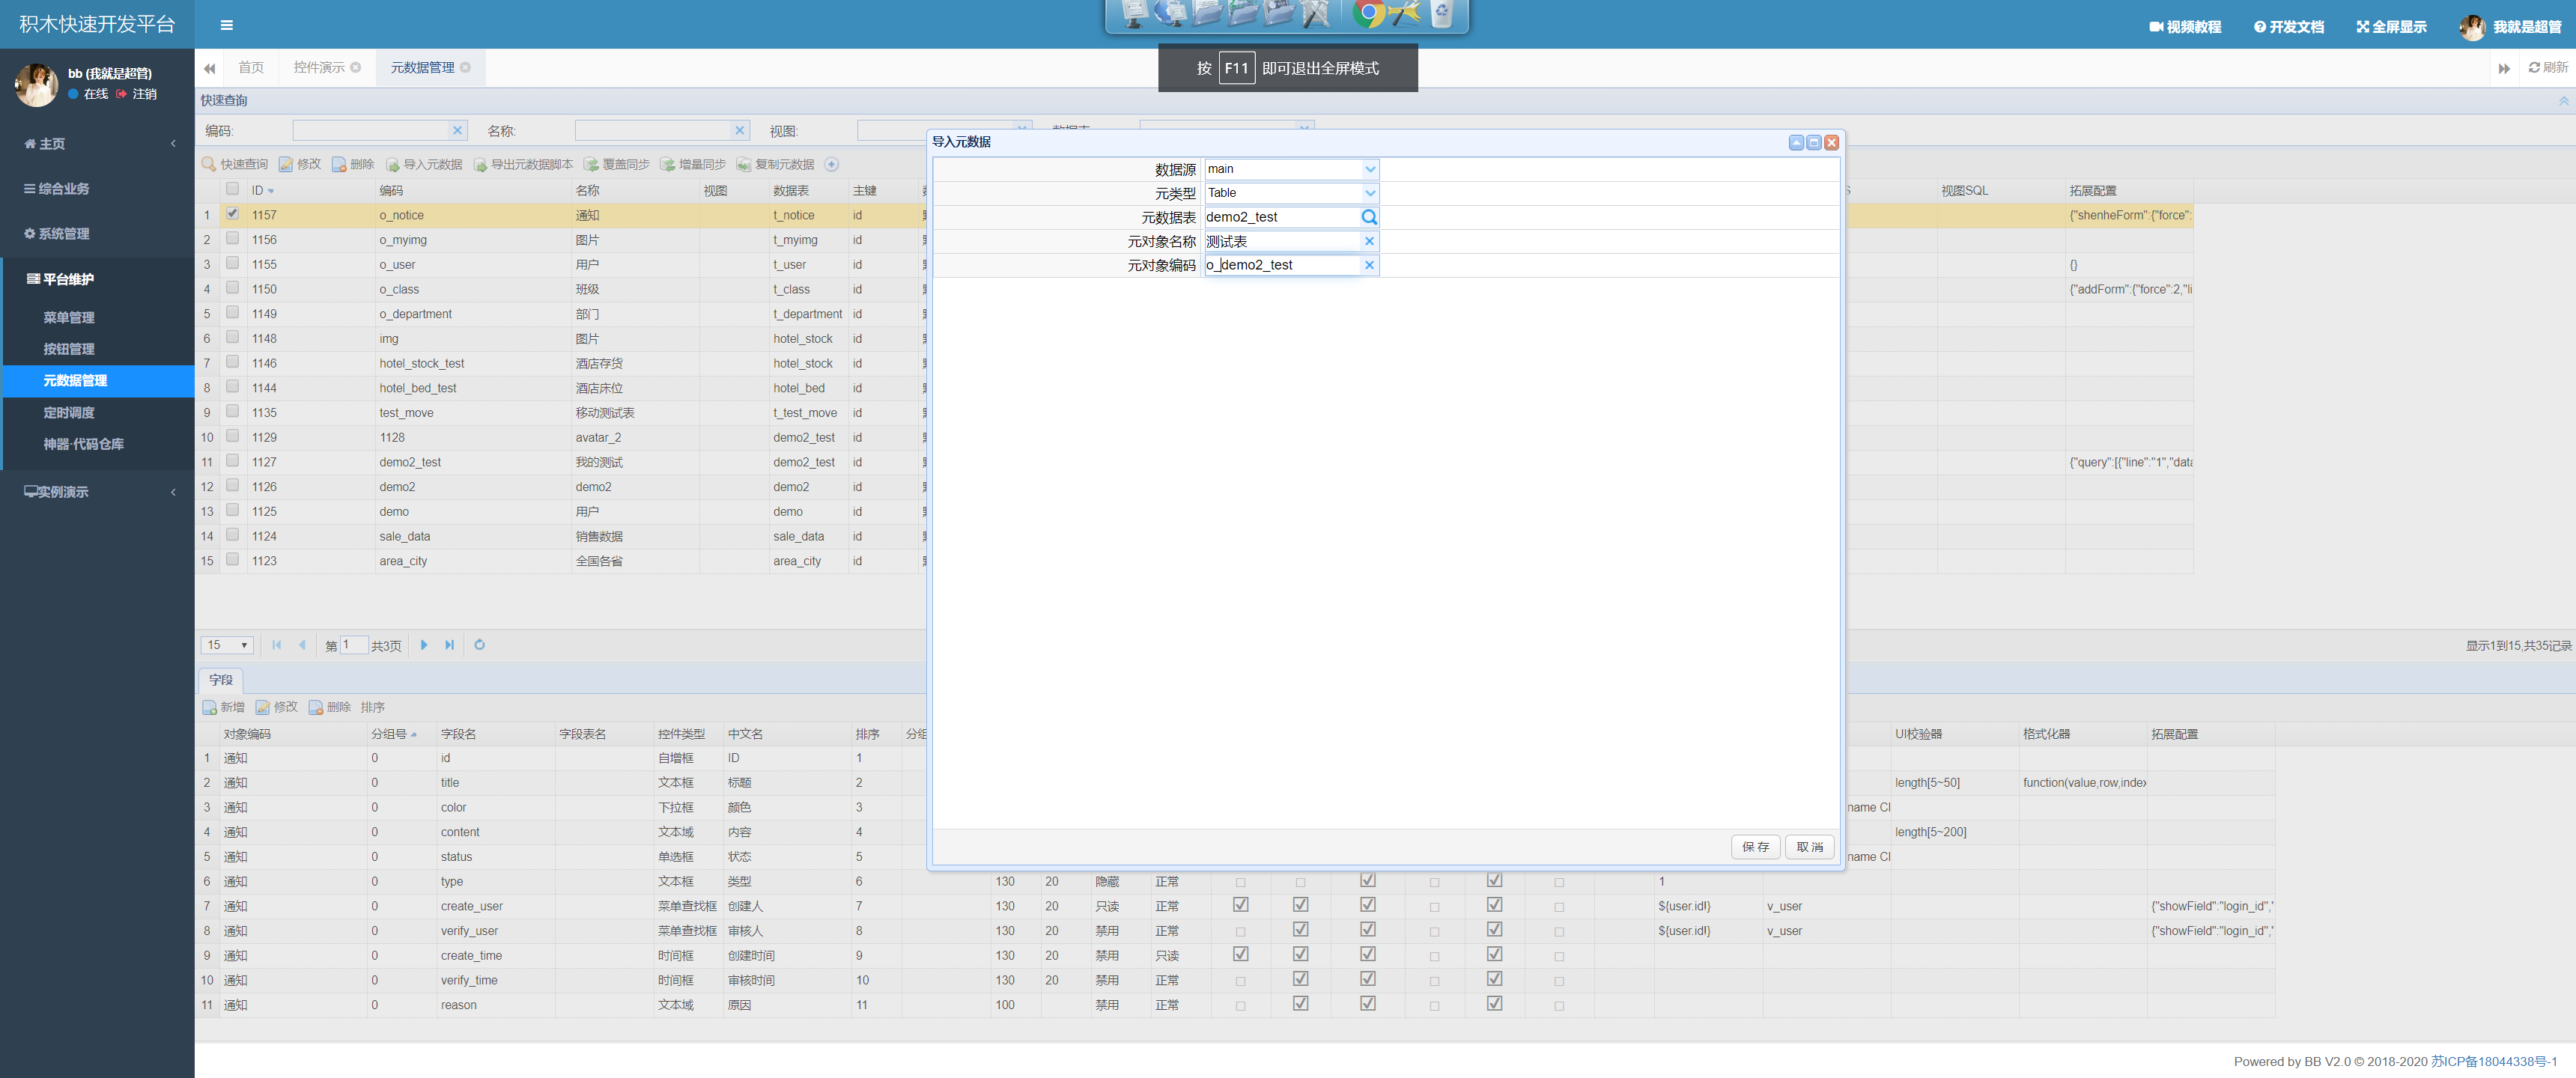Clear the 名称 search field
The height and width of the screenshot is (1078, 2576).
pyautogui.click(x=740, y=130)
